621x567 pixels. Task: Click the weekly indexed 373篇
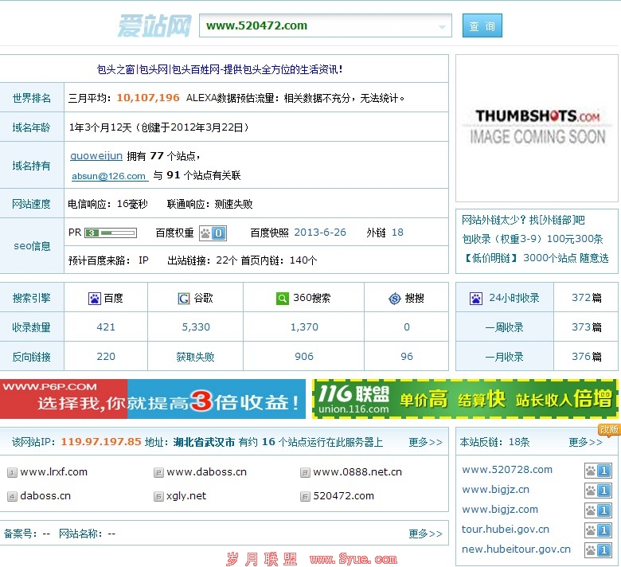[x=587, y=327]
